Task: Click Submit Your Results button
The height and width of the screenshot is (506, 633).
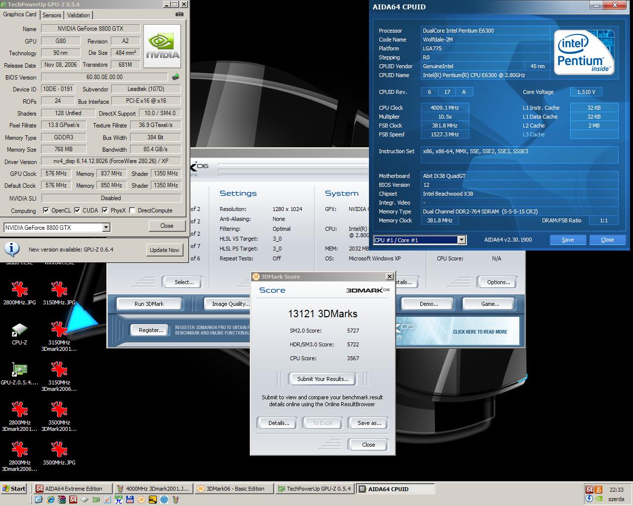Action: click(x=323, y=379)
